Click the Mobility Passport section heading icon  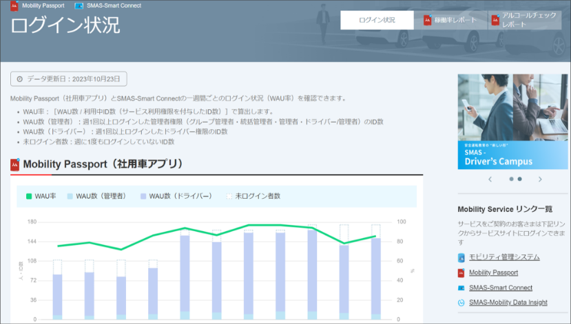(x=15, y=164)
